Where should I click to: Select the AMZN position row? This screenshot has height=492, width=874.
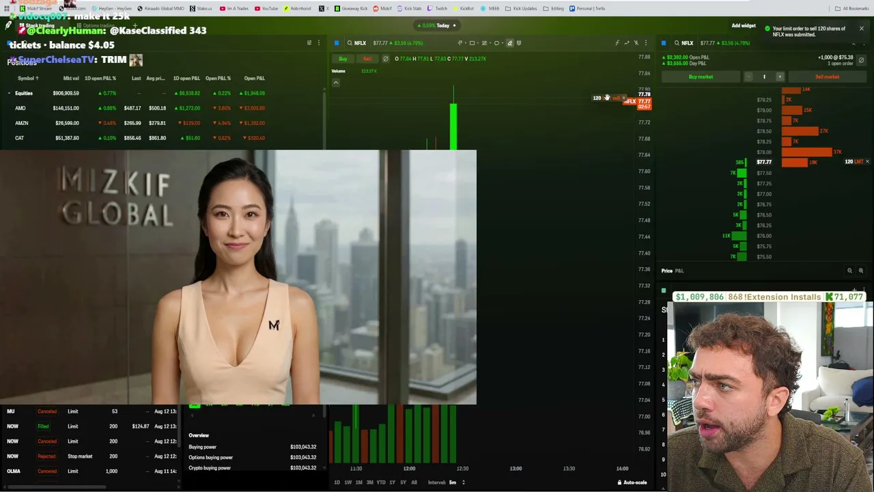point(162,123)
